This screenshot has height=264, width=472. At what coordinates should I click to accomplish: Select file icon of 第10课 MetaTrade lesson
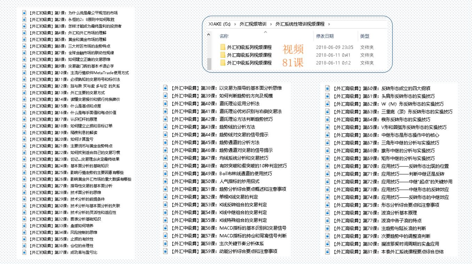[24, 73]
